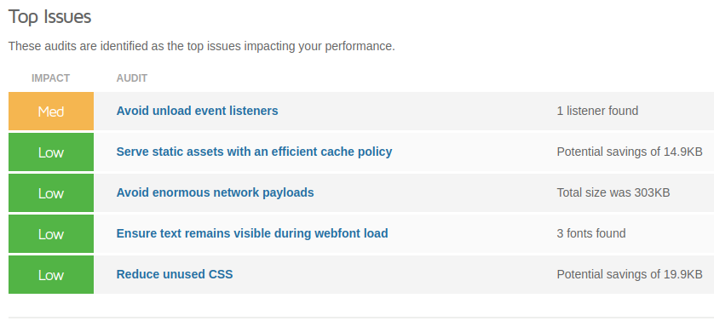Open the Avoid unload event listeners audit
714x321 pixels.
coord(197,111)
